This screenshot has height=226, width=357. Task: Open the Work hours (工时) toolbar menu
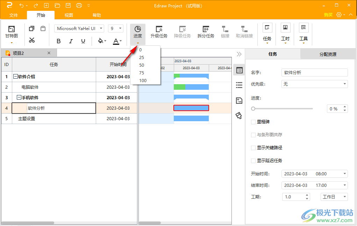tap(285, 34)
